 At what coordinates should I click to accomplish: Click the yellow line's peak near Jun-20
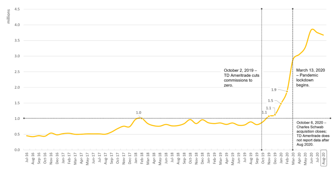312,29
